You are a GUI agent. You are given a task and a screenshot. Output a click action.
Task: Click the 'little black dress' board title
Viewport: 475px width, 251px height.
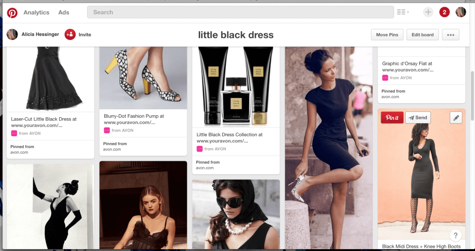236,35
